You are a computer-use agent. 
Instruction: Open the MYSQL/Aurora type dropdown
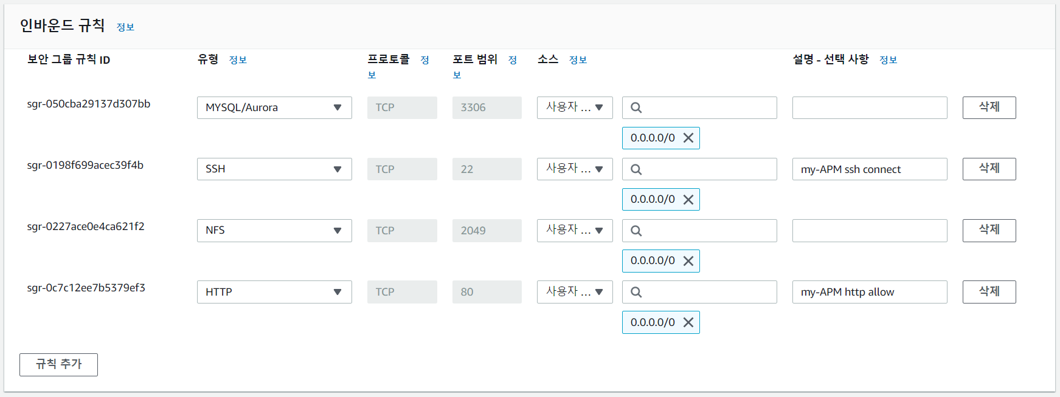pos(274,107)
